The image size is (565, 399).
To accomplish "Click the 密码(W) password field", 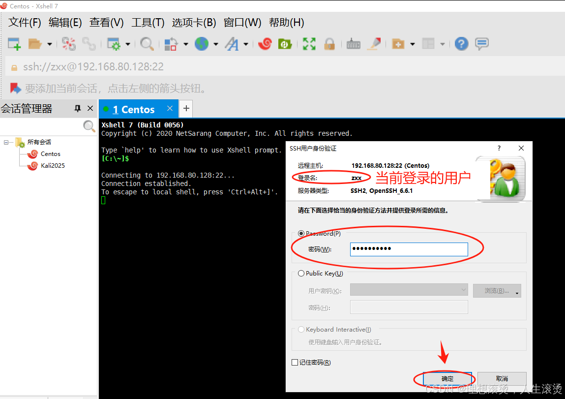I will [409, 249].
